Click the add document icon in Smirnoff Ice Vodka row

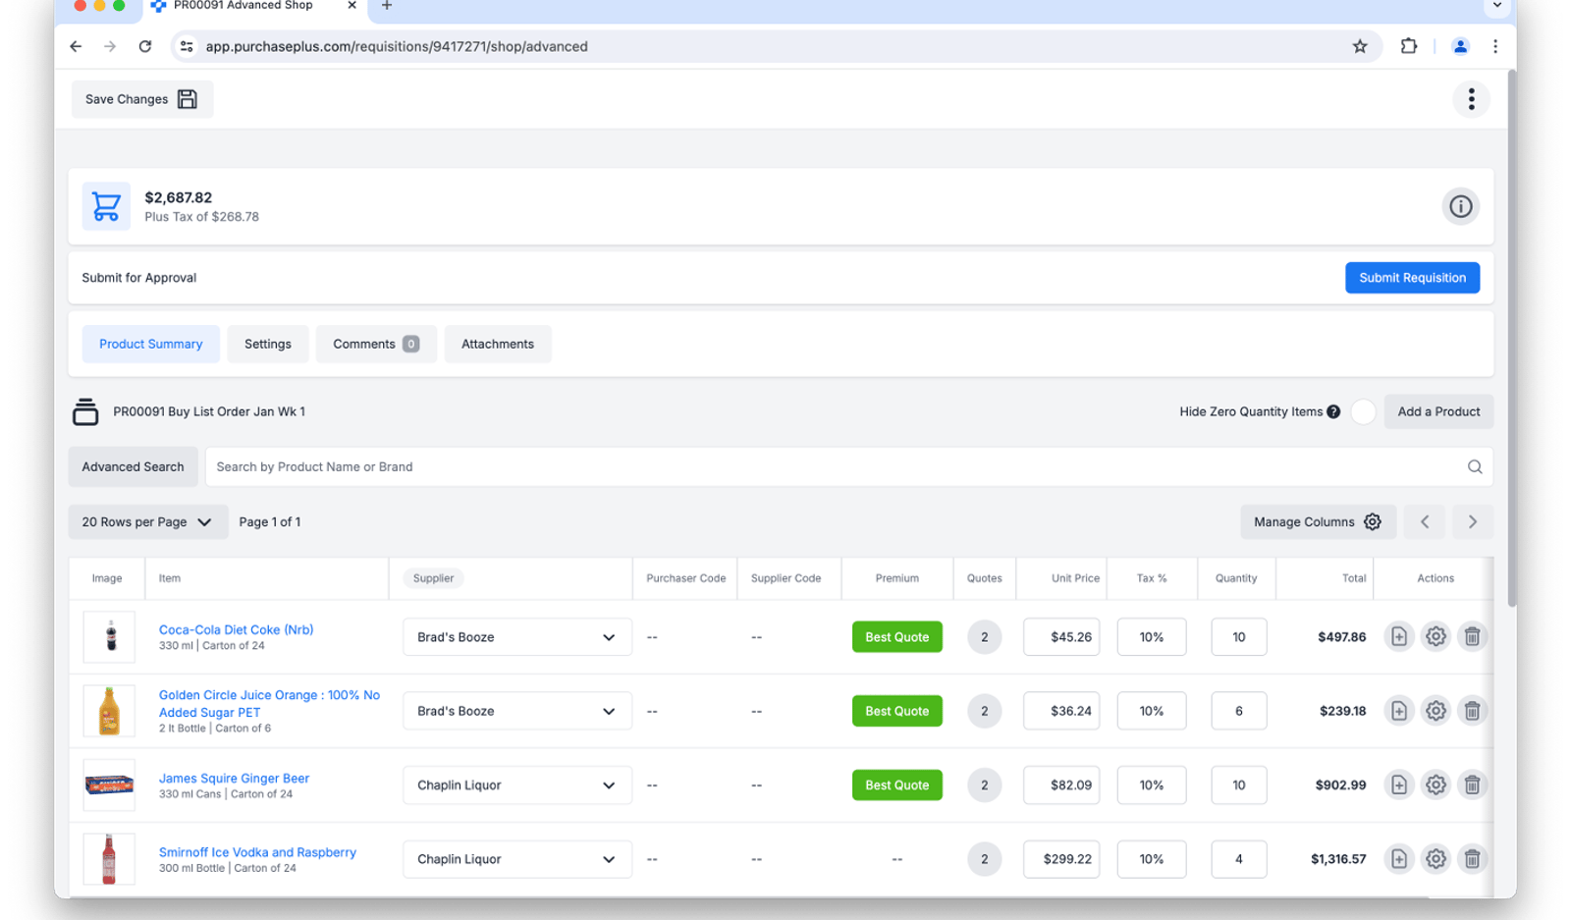pyautogui.click(x=1398, y=859)
